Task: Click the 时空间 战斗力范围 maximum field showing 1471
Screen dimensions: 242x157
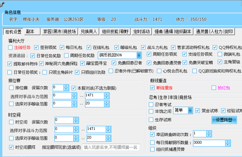Action: click(99, 129)
